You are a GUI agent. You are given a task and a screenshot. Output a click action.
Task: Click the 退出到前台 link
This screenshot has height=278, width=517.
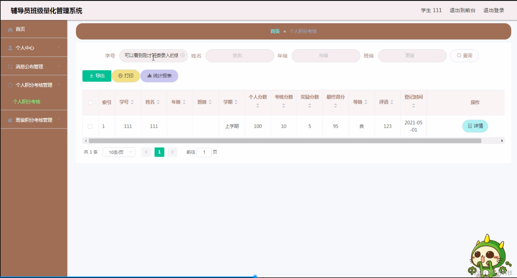point(462,10)
